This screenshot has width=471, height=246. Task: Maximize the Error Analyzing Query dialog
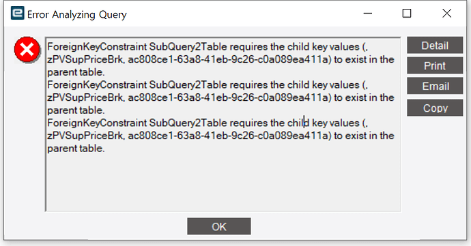pos(407,14)
